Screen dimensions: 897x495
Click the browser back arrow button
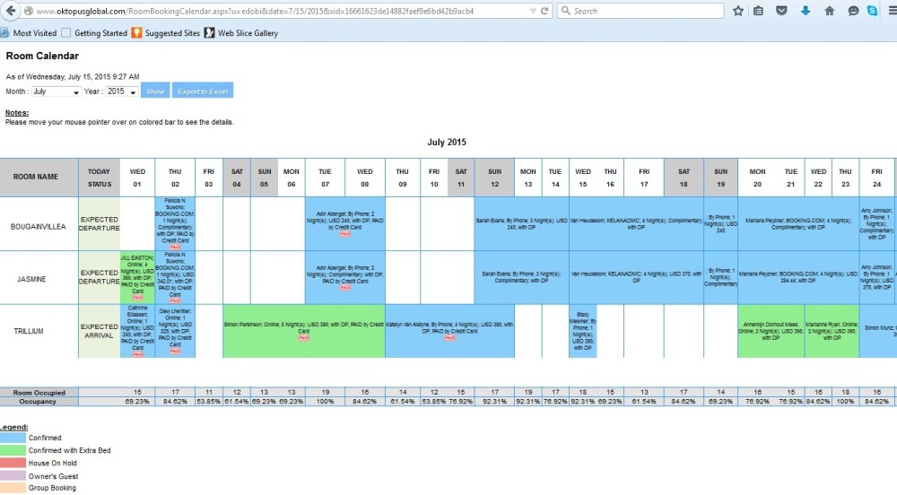9,12
